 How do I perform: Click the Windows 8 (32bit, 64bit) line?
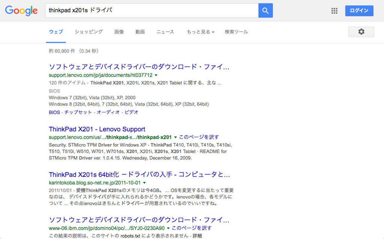pos(129,104)
